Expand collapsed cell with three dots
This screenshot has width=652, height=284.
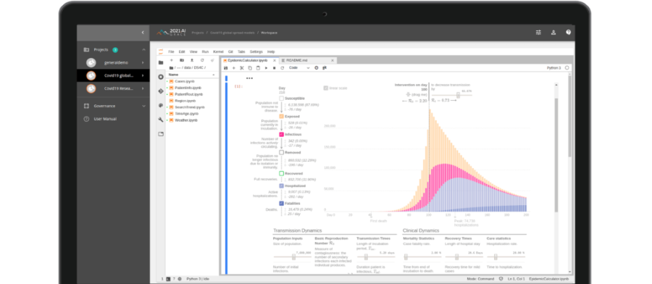click(x=249, y=78)
